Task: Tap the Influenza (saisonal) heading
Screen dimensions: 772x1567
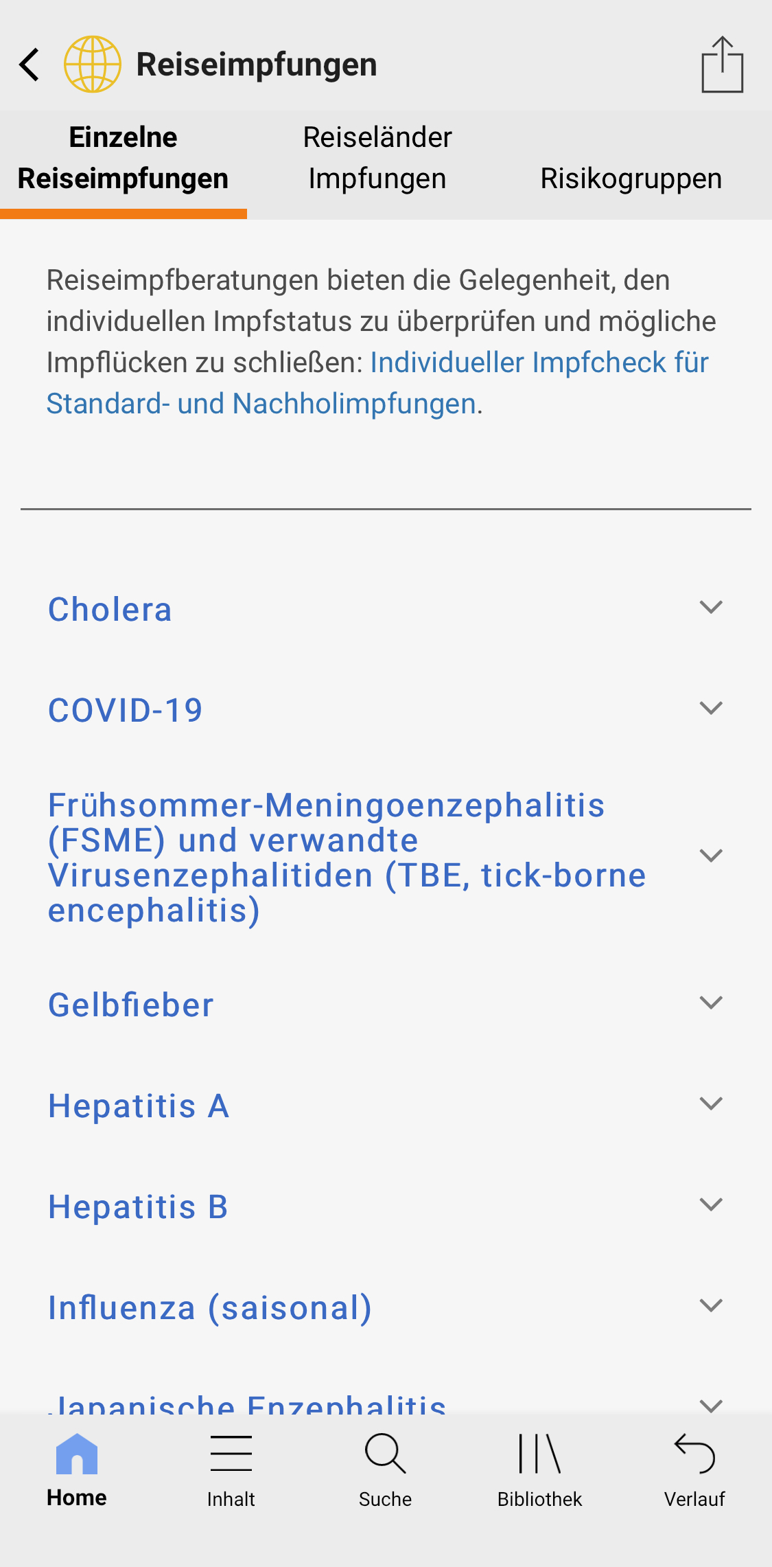Action: [x=210, y=1307]
